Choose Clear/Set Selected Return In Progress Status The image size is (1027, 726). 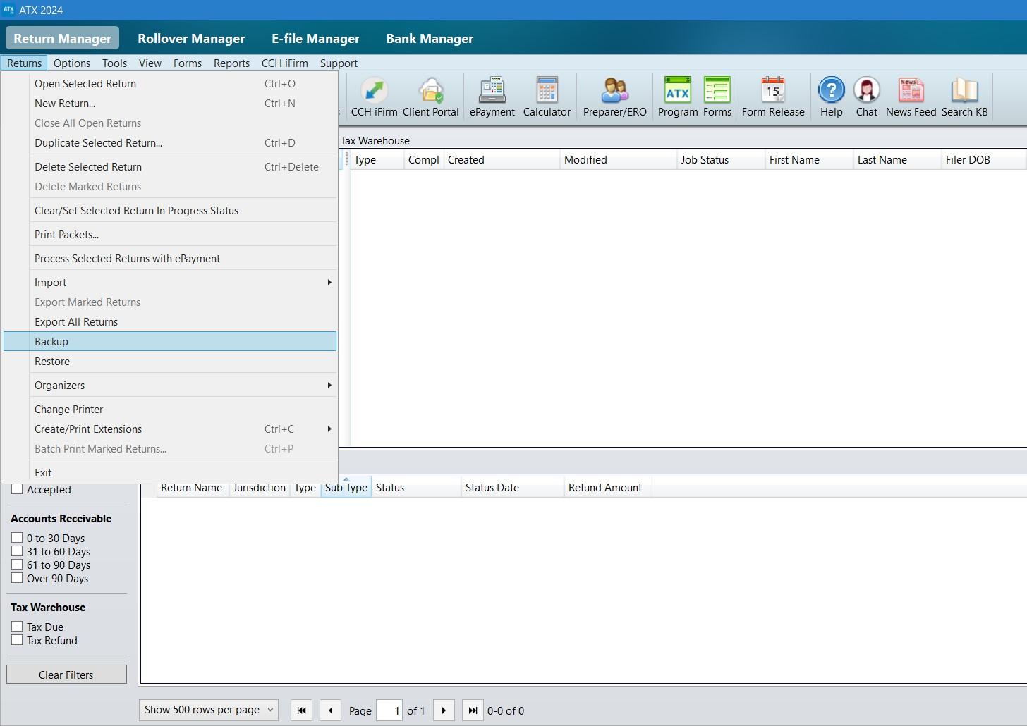170,210
